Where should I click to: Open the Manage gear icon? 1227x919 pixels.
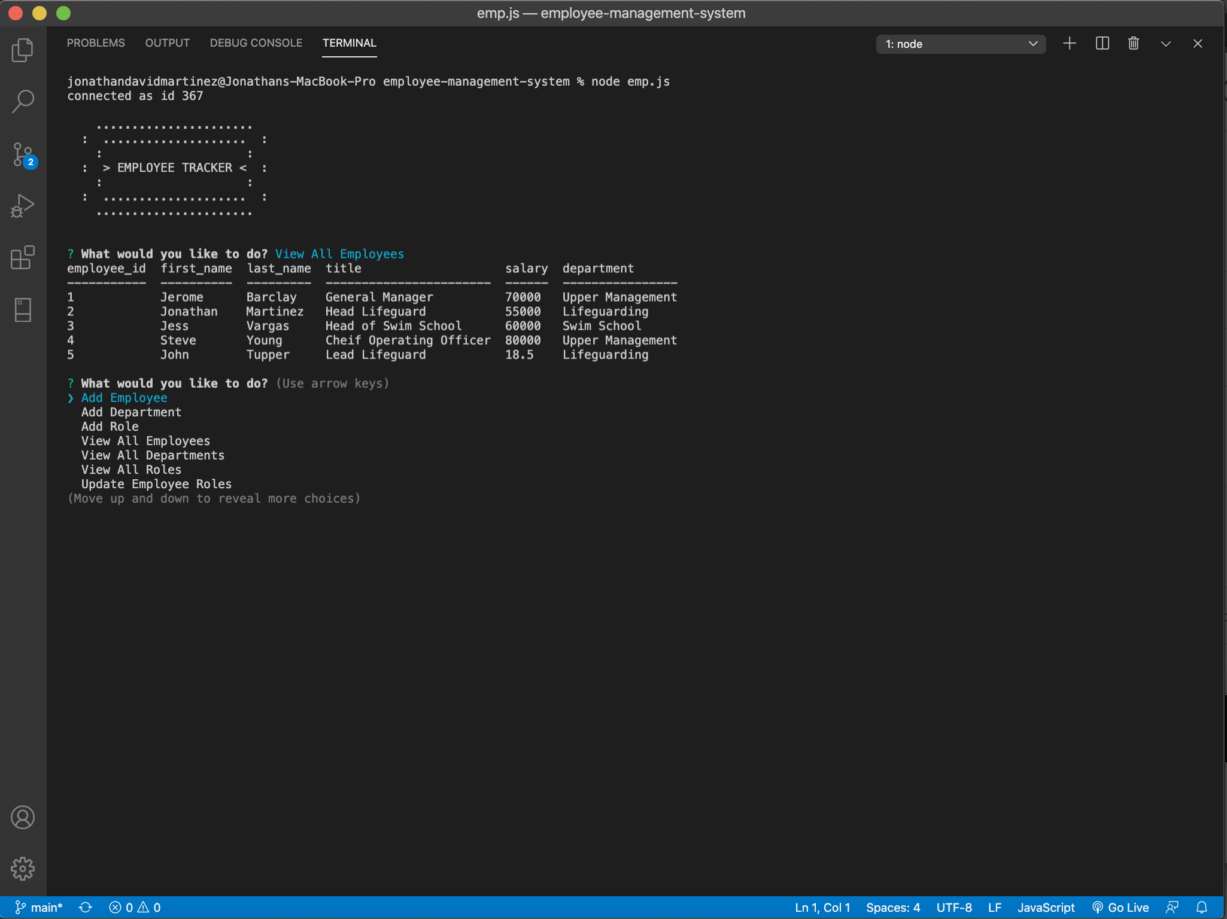point(23,868)
